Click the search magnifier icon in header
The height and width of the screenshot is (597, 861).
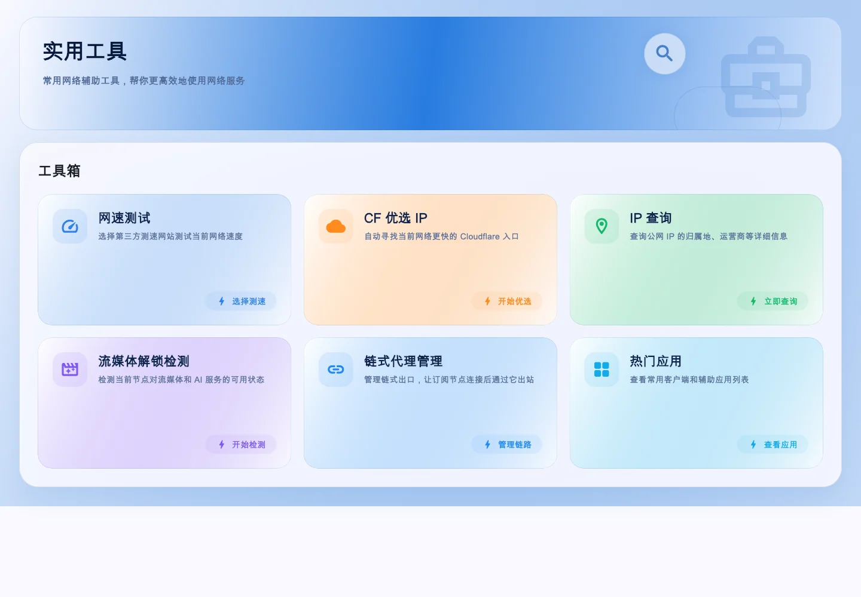click(664, 54)
